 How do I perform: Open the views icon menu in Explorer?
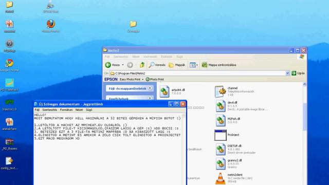(x=193, y=65)
